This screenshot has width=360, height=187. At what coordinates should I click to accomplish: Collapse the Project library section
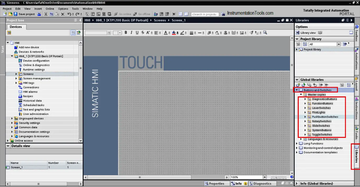coord(297,39)
